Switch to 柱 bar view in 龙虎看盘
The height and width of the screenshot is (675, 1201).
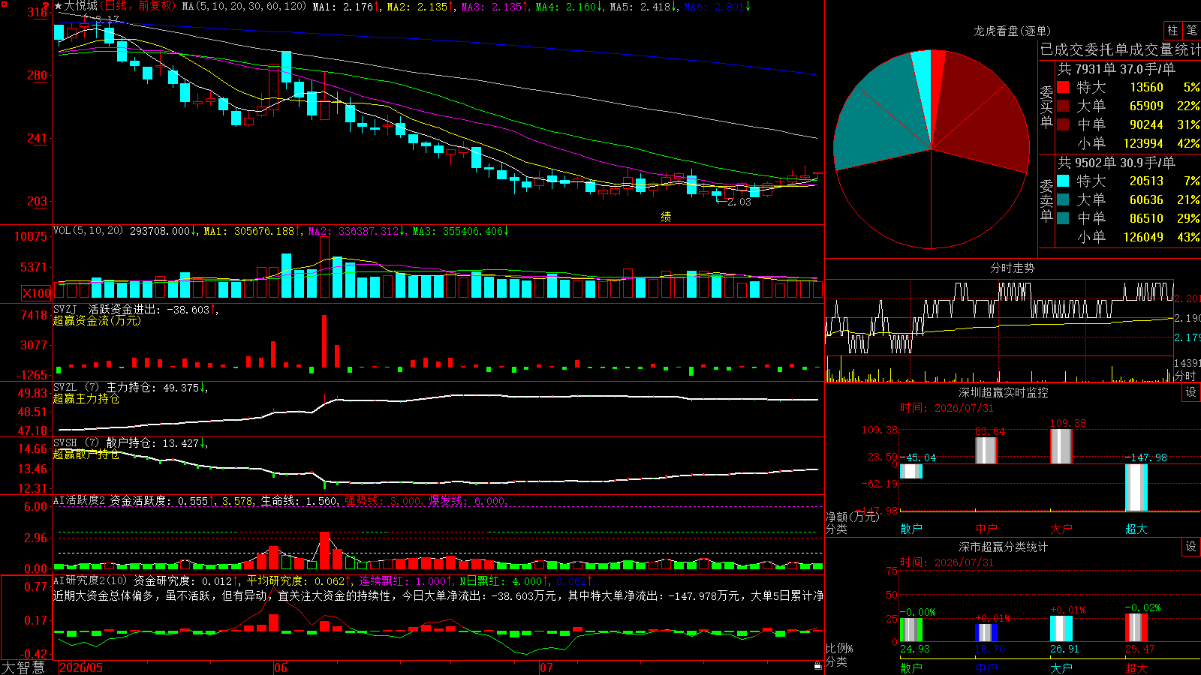(x=1172, y=30)
